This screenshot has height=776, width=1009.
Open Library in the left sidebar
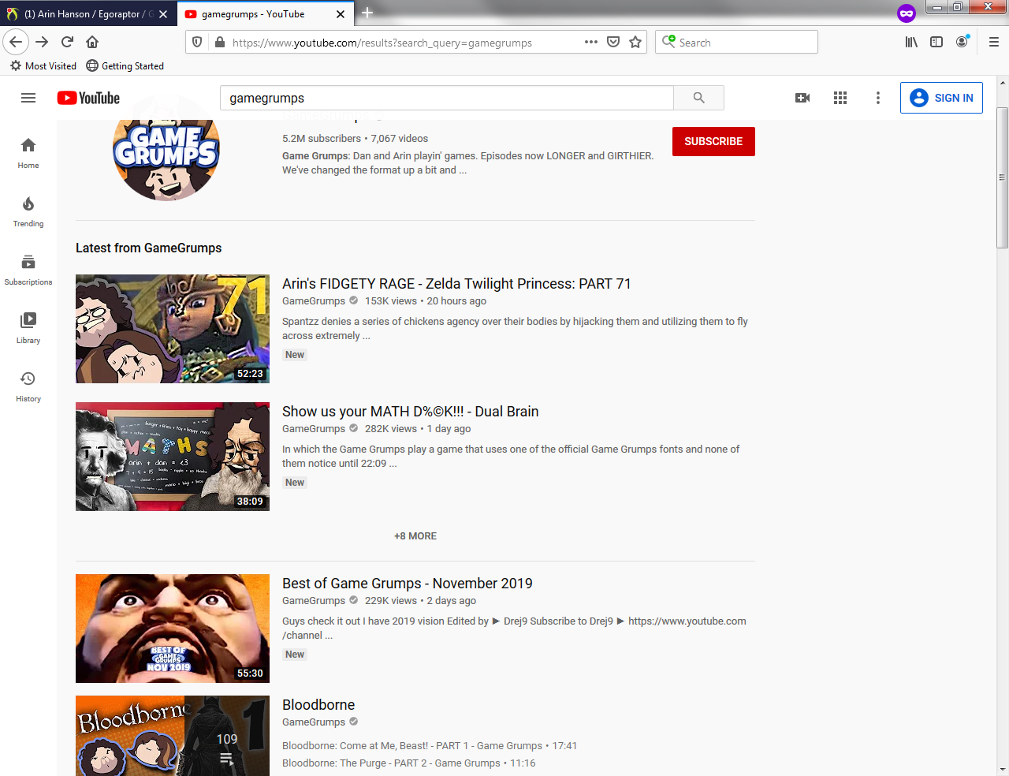pos(28,328)
